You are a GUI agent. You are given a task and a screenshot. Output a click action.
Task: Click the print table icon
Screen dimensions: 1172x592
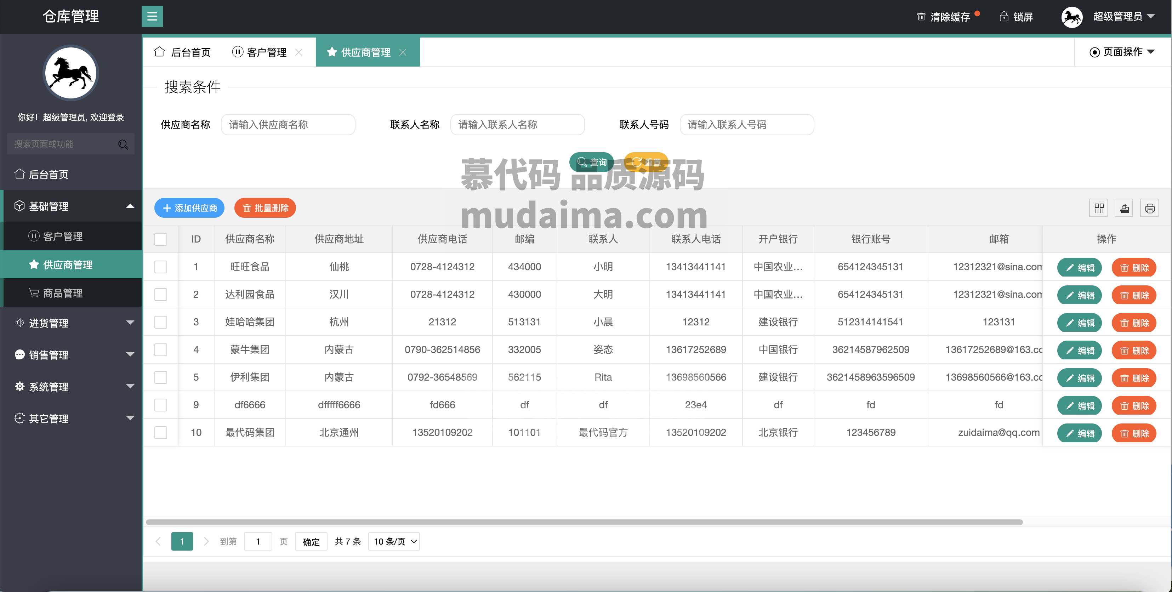(x=1150, y=209)
